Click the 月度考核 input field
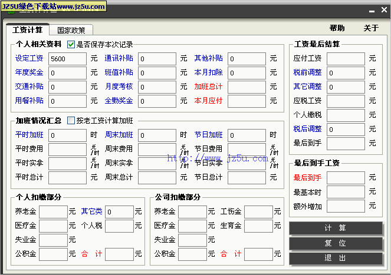Image resolution: width=391 pixels, height=275 pixels. pyautogui.click(x=157, y=87)
